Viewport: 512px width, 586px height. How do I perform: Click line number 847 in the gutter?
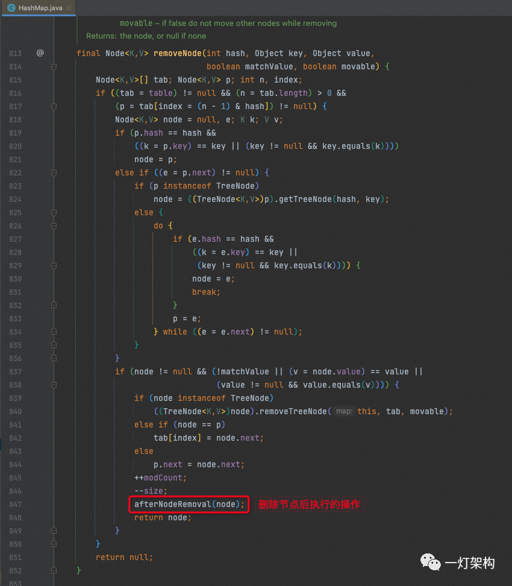[x=15, y=505]
